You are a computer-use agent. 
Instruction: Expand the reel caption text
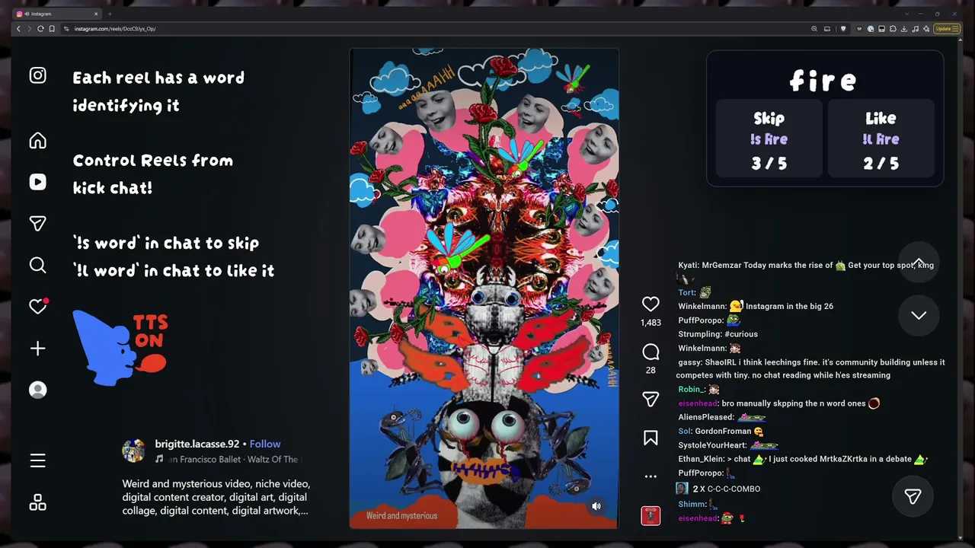coord(216,497)
